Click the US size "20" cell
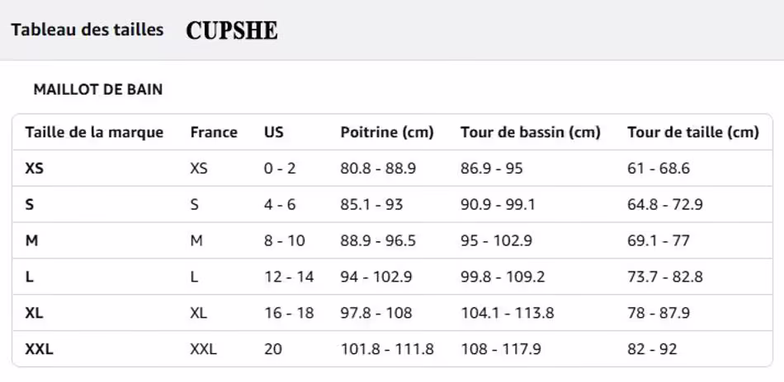This screenshot has height=382, width=784. point(273,349)
